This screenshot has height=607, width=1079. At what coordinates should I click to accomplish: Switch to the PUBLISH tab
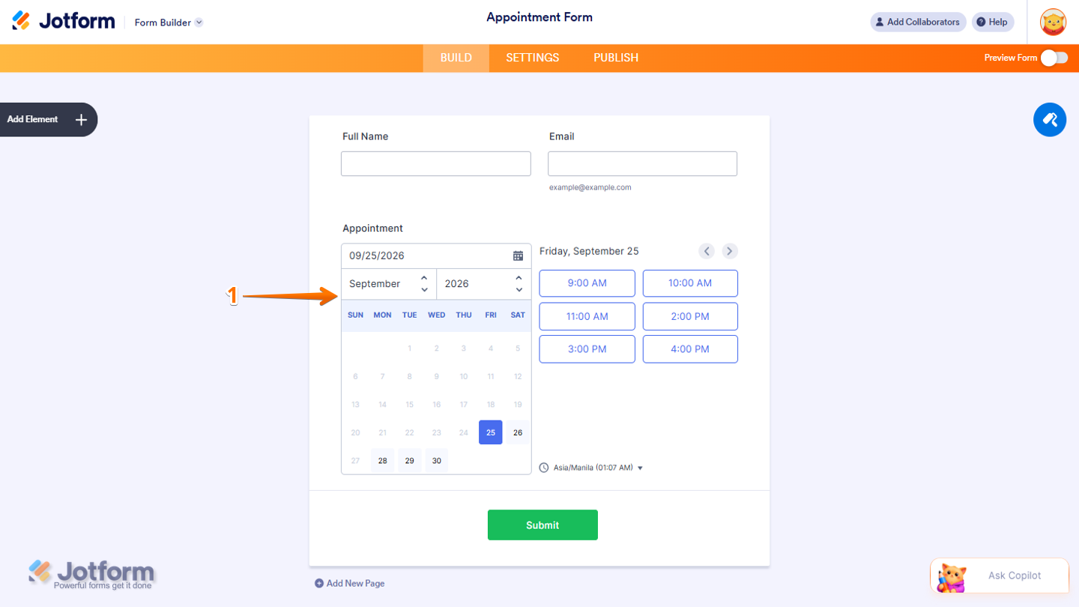pos(616,58)
